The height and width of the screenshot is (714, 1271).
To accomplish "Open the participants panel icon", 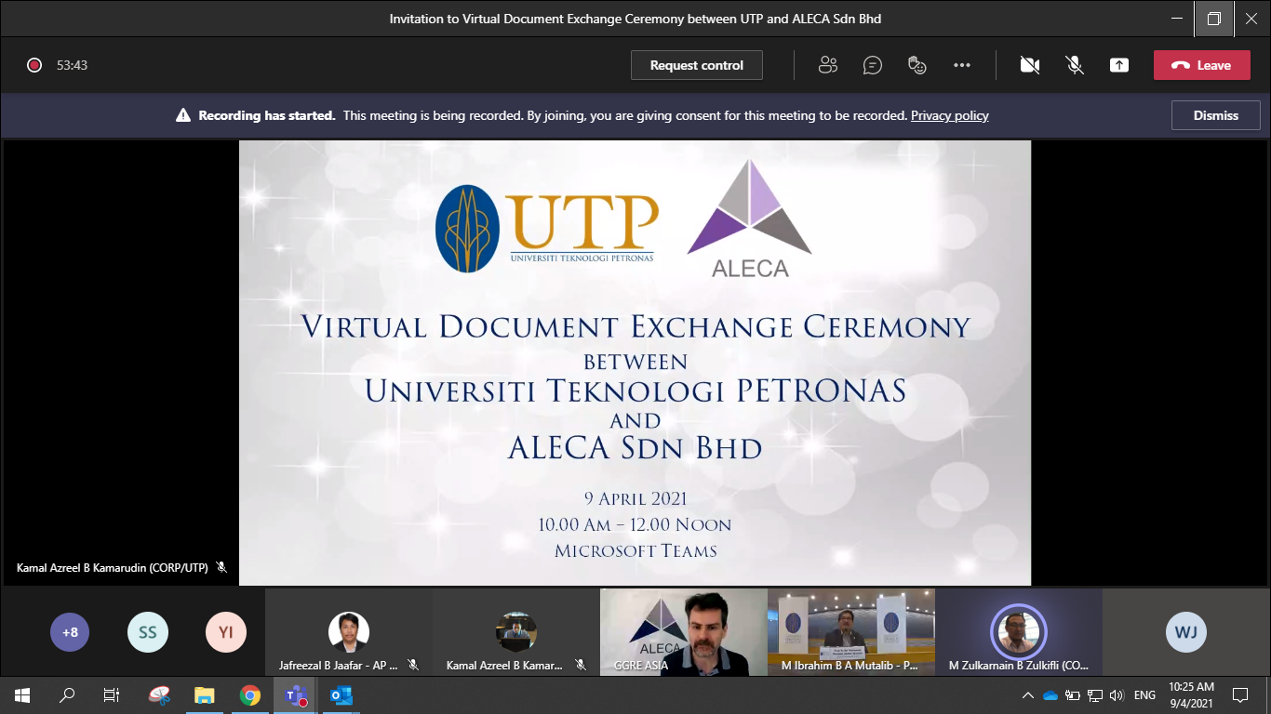I will coord(827,65).
